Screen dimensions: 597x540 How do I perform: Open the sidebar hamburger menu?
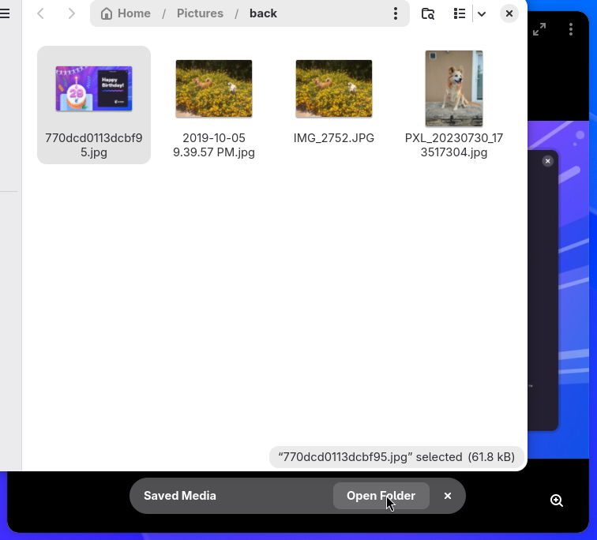[5, 13]
